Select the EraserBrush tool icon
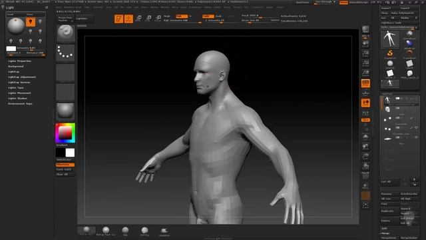 coord(409,53)
